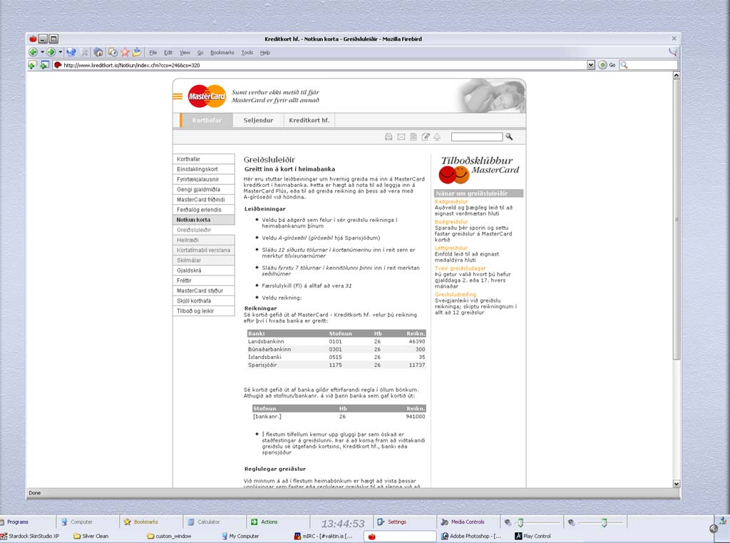Click the browser Back arrow button
This screenshot has height=543, width=730.
coord(33,52)
